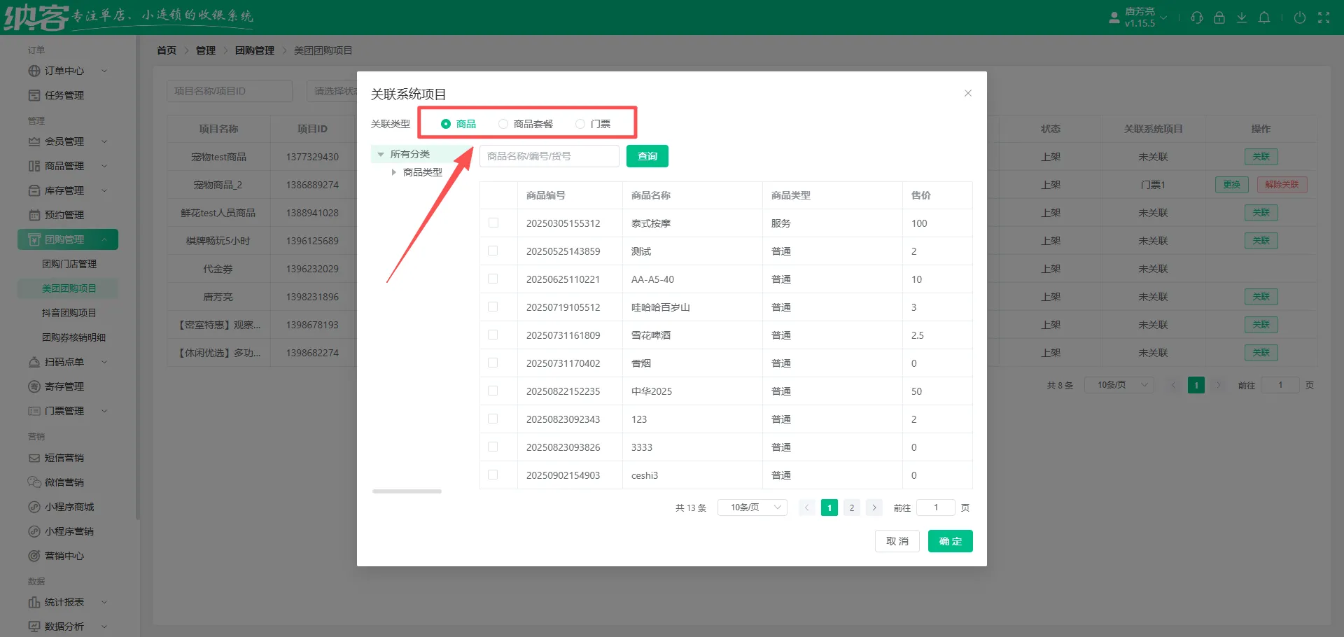Click the power logout icon
The width and height of the screenshot is (1344, 637).
coord(1300,17)
